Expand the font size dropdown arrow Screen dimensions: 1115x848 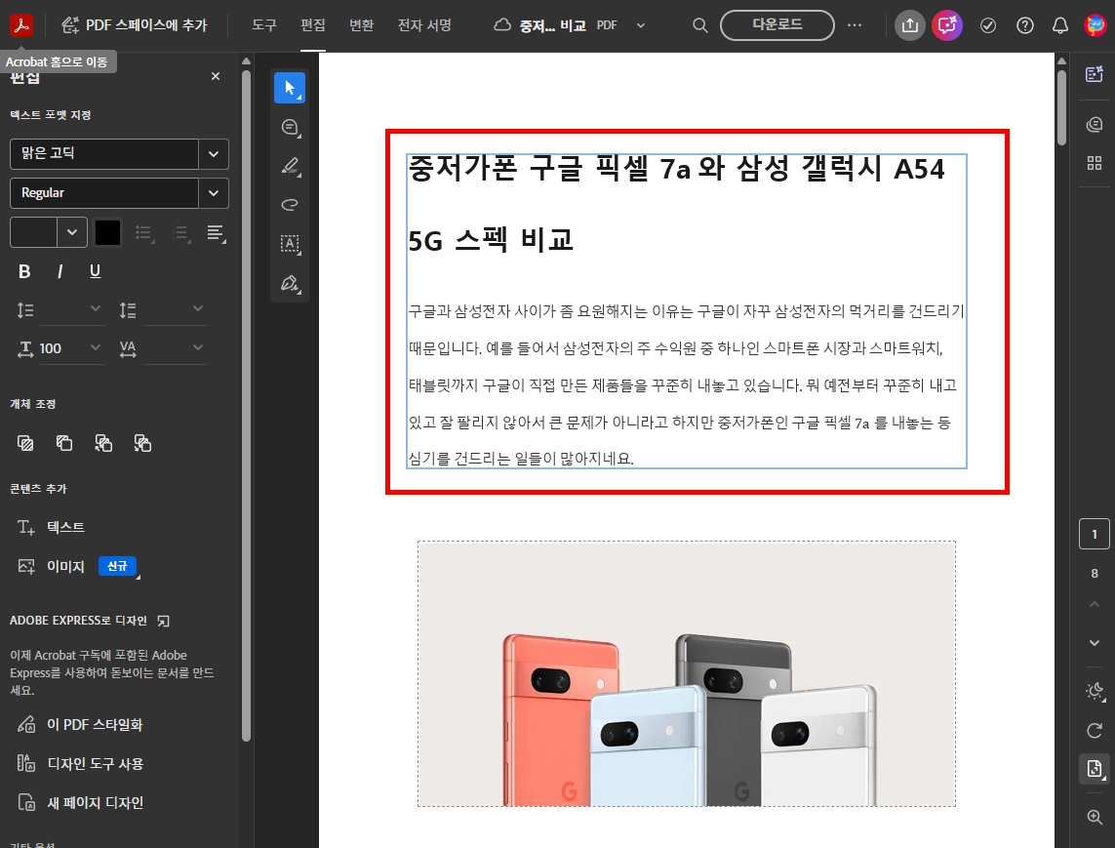point(72,232)
